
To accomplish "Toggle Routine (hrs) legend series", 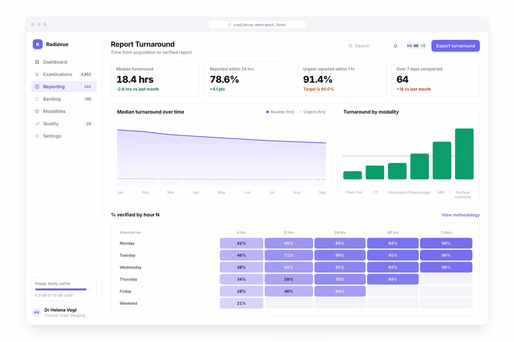I will pos(280,112).
